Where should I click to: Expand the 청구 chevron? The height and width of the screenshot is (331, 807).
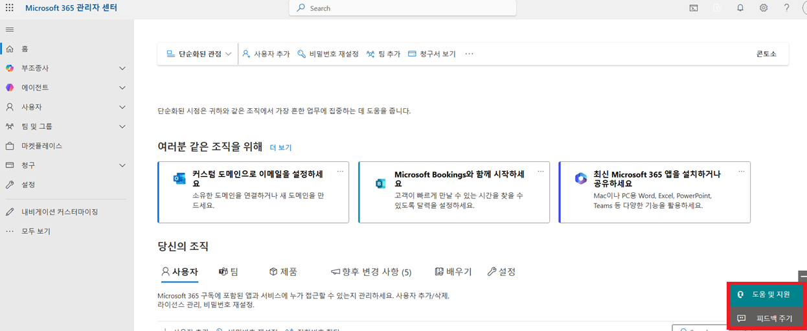[x=122, y=165]
